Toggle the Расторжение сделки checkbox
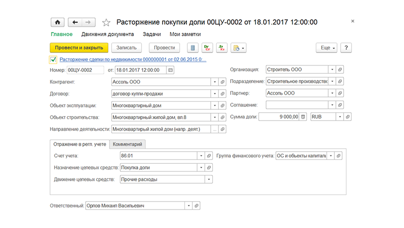Screen dimensions: 404x228 [x=53, y=60]
